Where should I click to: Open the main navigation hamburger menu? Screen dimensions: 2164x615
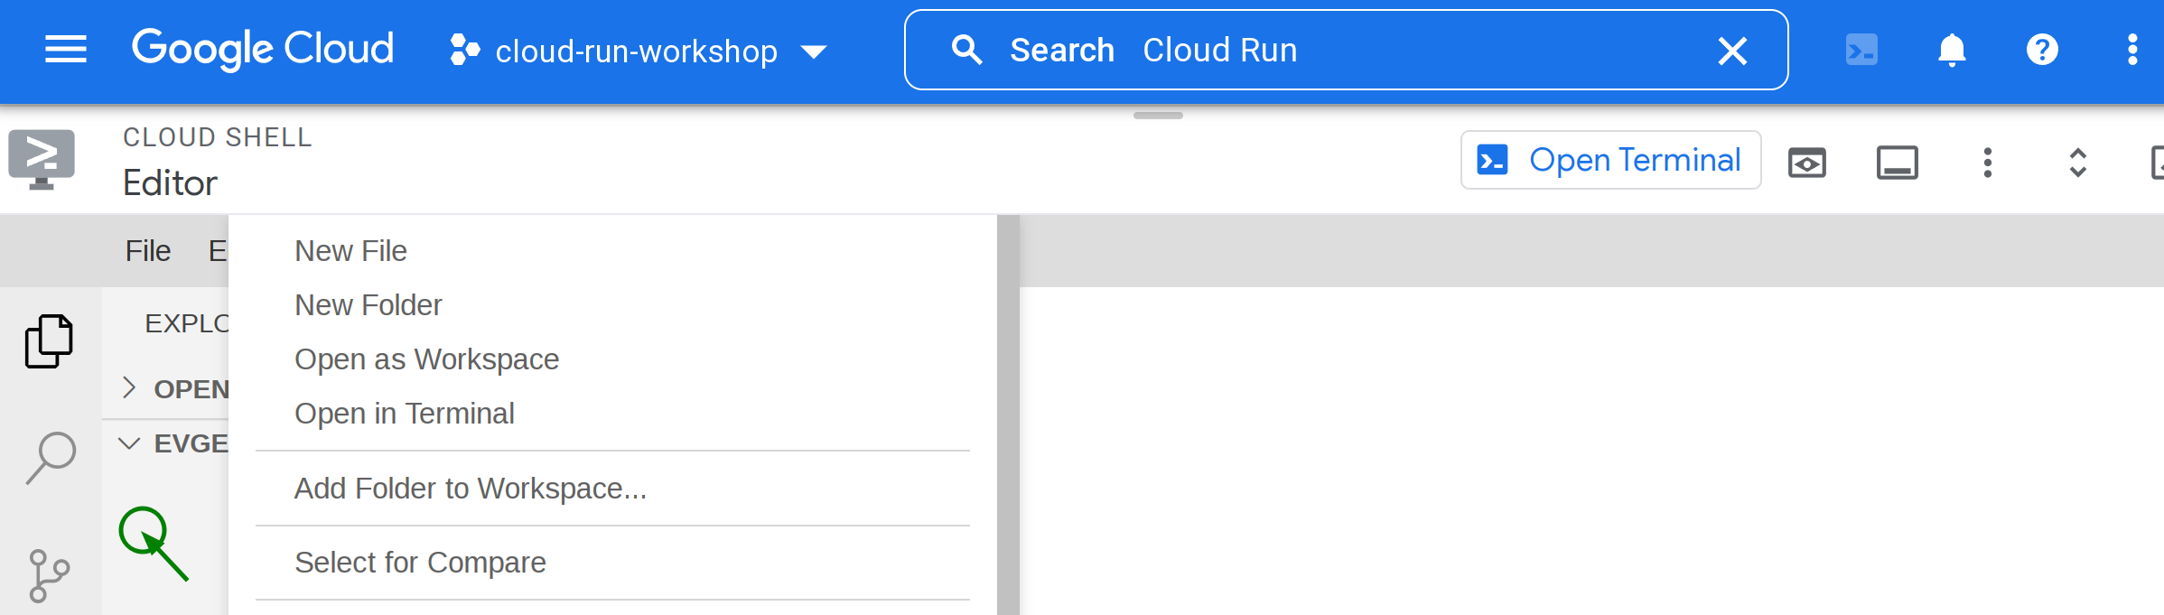click(x=66, y=50)
